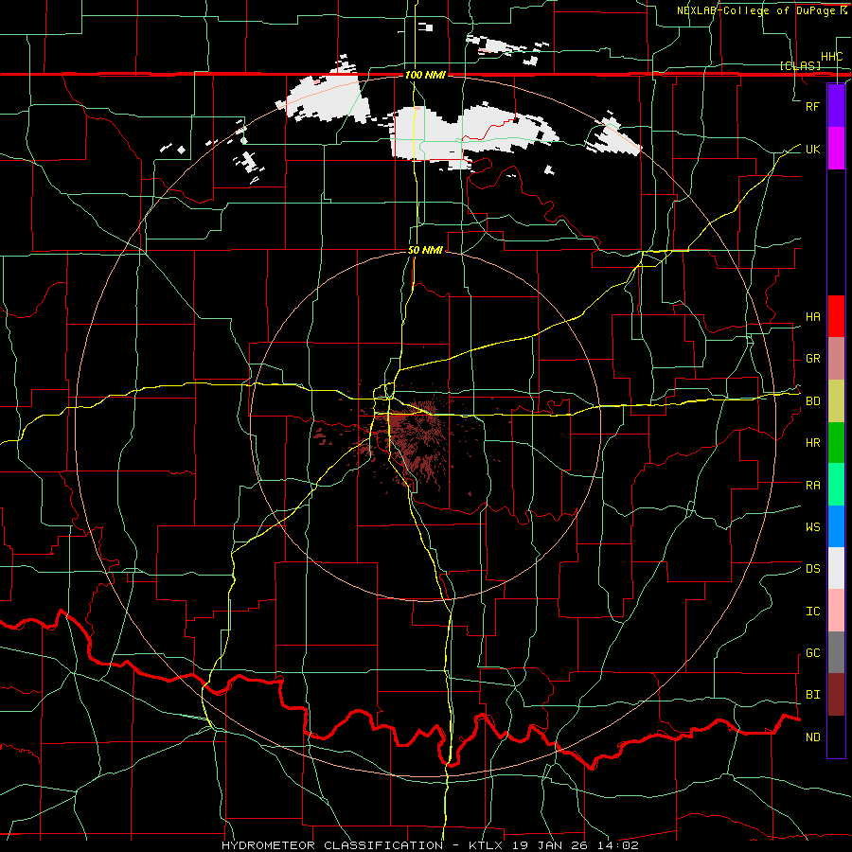Click the 100 NMI range ring label
Screen dimensions: 852x852
click(x=425, y=75)
